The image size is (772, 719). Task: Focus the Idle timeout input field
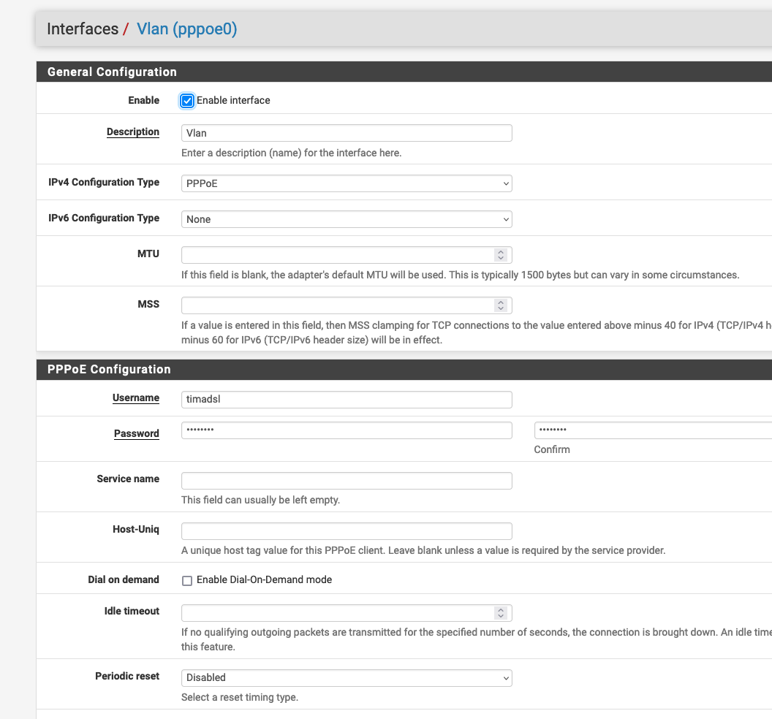[336, 612]
